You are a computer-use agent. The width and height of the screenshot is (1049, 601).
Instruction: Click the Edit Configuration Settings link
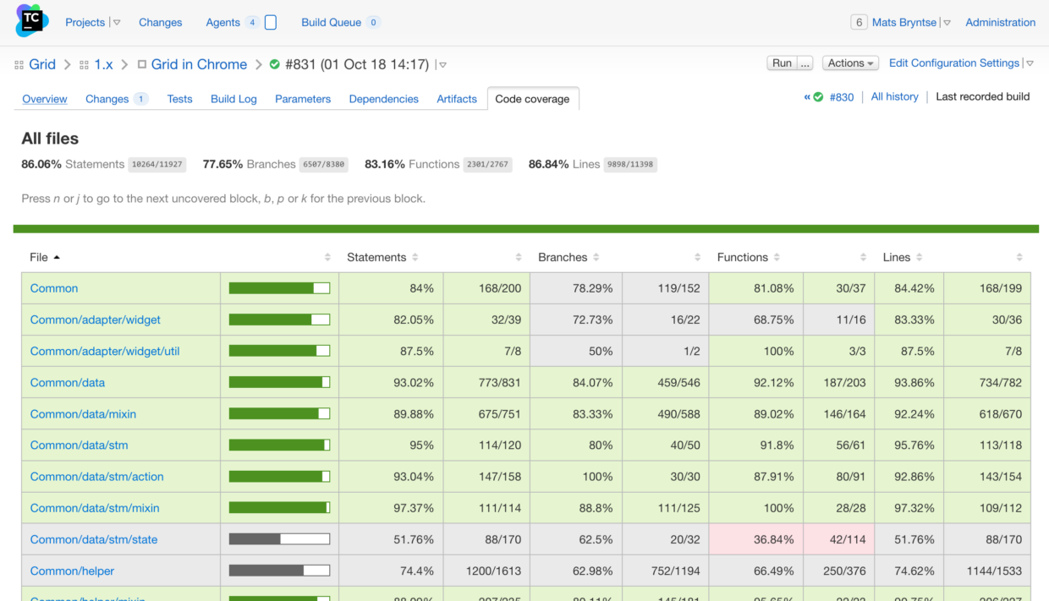tap(953, 63)
